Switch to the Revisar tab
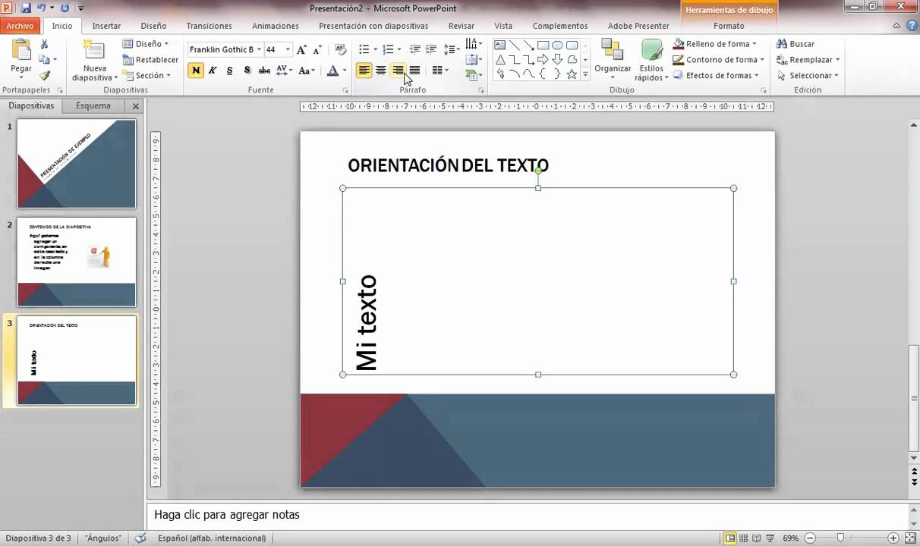 tap(462, 26)
